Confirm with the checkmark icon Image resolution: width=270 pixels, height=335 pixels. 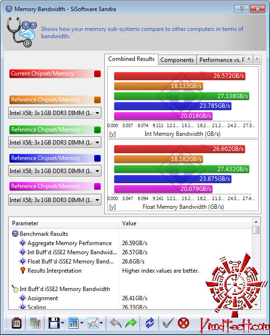[168, 323]
